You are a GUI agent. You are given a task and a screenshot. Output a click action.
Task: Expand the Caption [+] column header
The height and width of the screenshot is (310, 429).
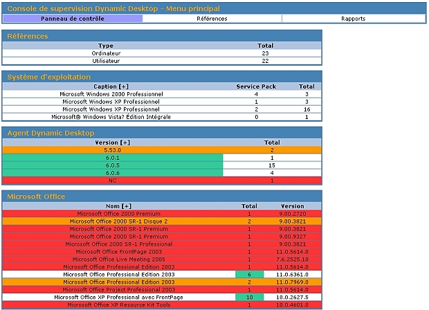111,86
